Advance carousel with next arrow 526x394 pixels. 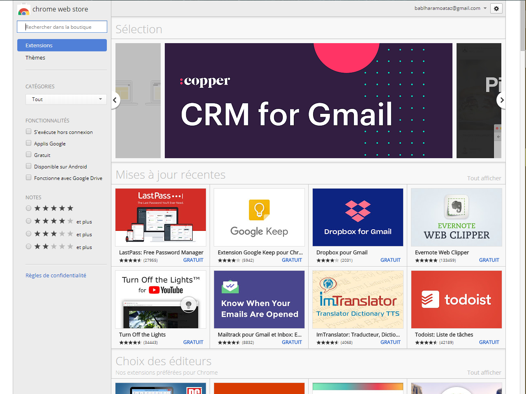coord(501,100)
